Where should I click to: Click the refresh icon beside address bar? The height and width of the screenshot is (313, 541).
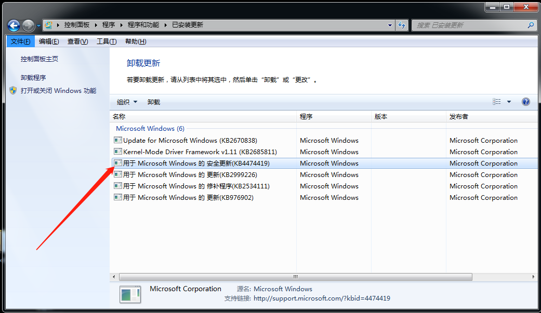click(x=402, y=25)
